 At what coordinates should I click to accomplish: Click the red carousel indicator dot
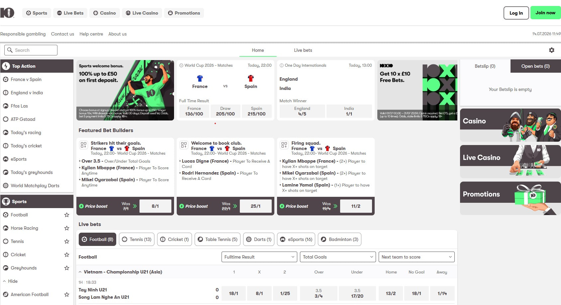pyautogui.click(x=215, y=123)
